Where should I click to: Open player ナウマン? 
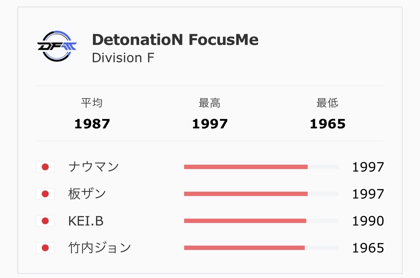click(93, 167)
